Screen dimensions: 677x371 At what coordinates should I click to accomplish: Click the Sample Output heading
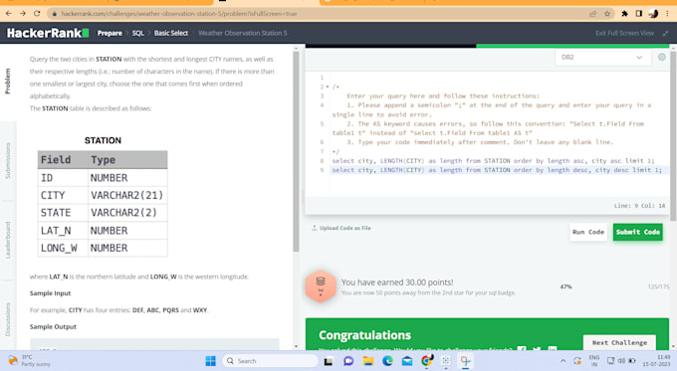click(x=53, y=327)
